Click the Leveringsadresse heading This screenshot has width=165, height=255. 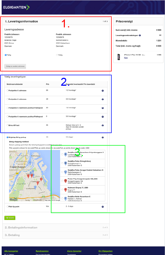click(x=14, y=30)
